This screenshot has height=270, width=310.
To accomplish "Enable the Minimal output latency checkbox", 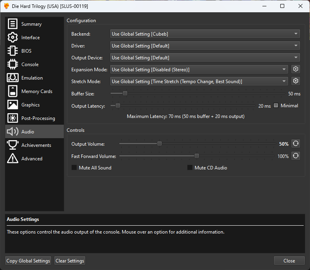I will [x=276, y=105].
